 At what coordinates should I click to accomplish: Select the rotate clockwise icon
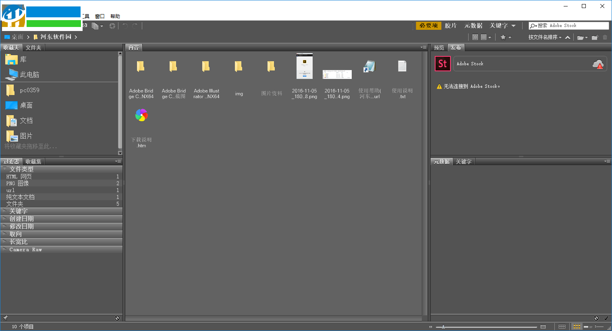click(x=134, y=25)
